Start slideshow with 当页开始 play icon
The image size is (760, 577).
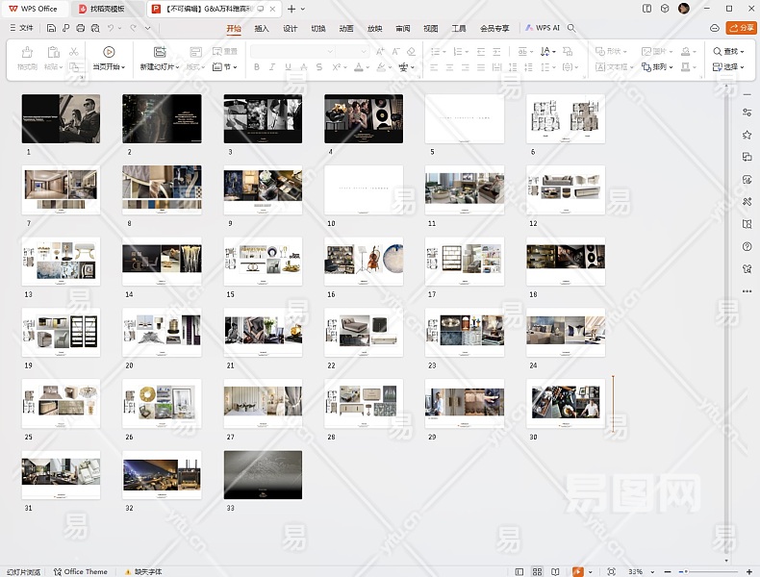pyautogui.click(x=109, y=52)
